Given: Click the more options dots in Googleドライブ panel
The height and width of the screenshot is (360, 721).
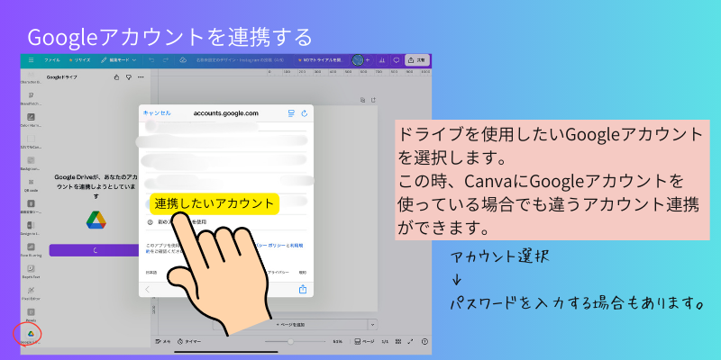Looking at the screenshot, I should click(141, 77).
